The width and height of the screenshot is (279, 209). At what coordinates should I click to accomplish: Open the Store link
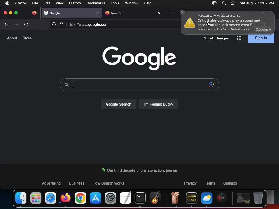pos(27,38)
